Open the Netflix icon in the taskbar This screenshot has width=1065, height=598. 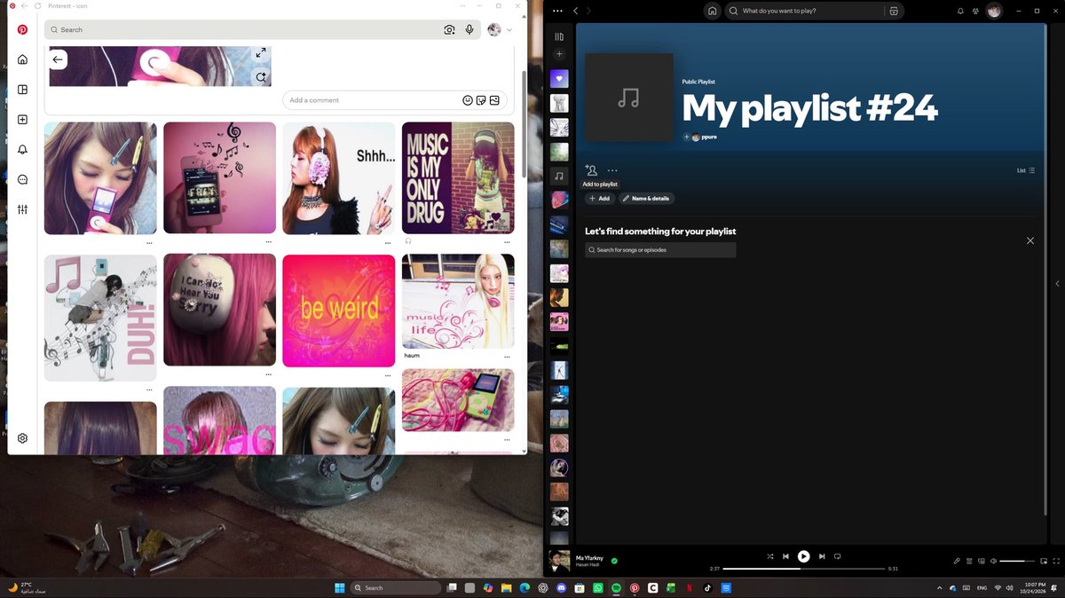690,587
